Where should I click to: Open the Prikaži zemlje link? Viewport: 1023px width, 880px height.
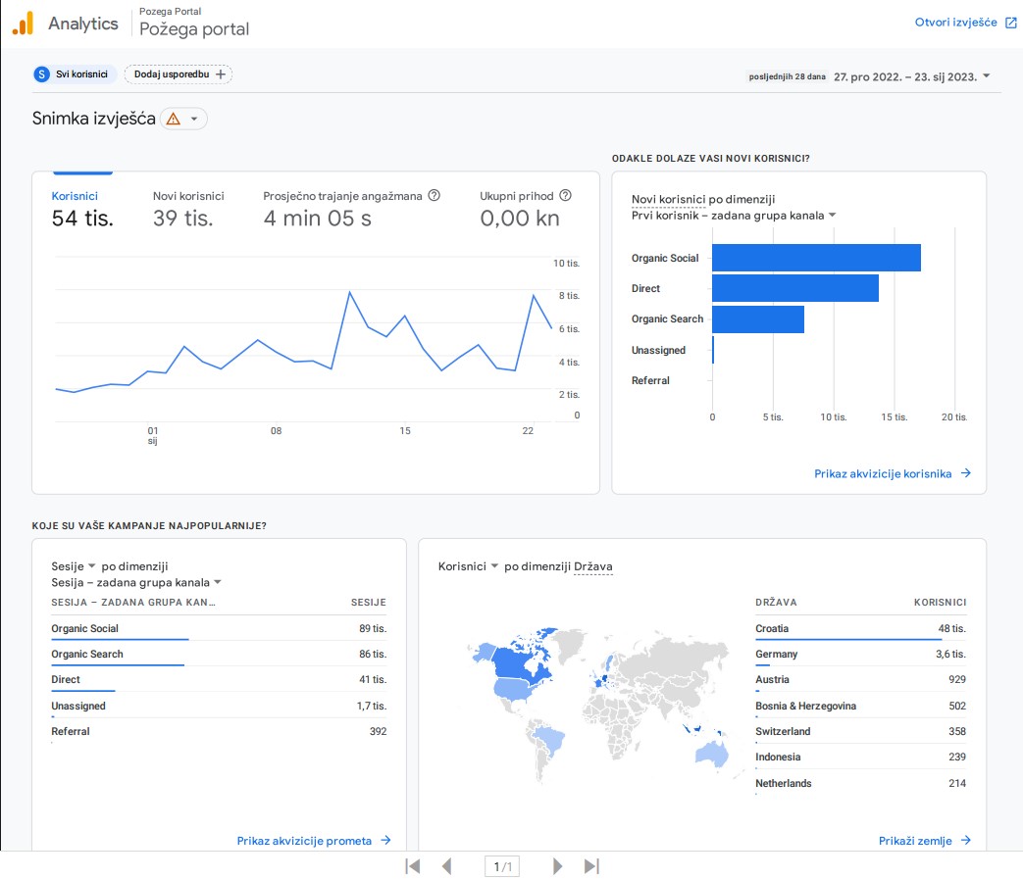(924, 841)
